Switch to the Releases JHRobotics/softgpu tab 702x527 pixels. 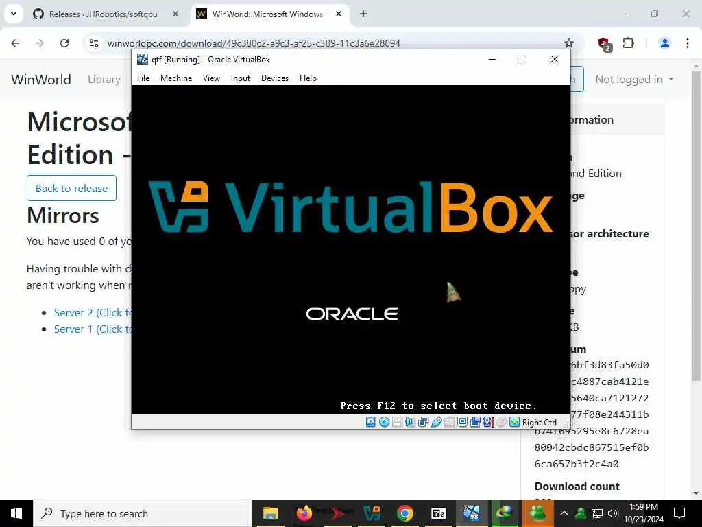click(103, 14)
